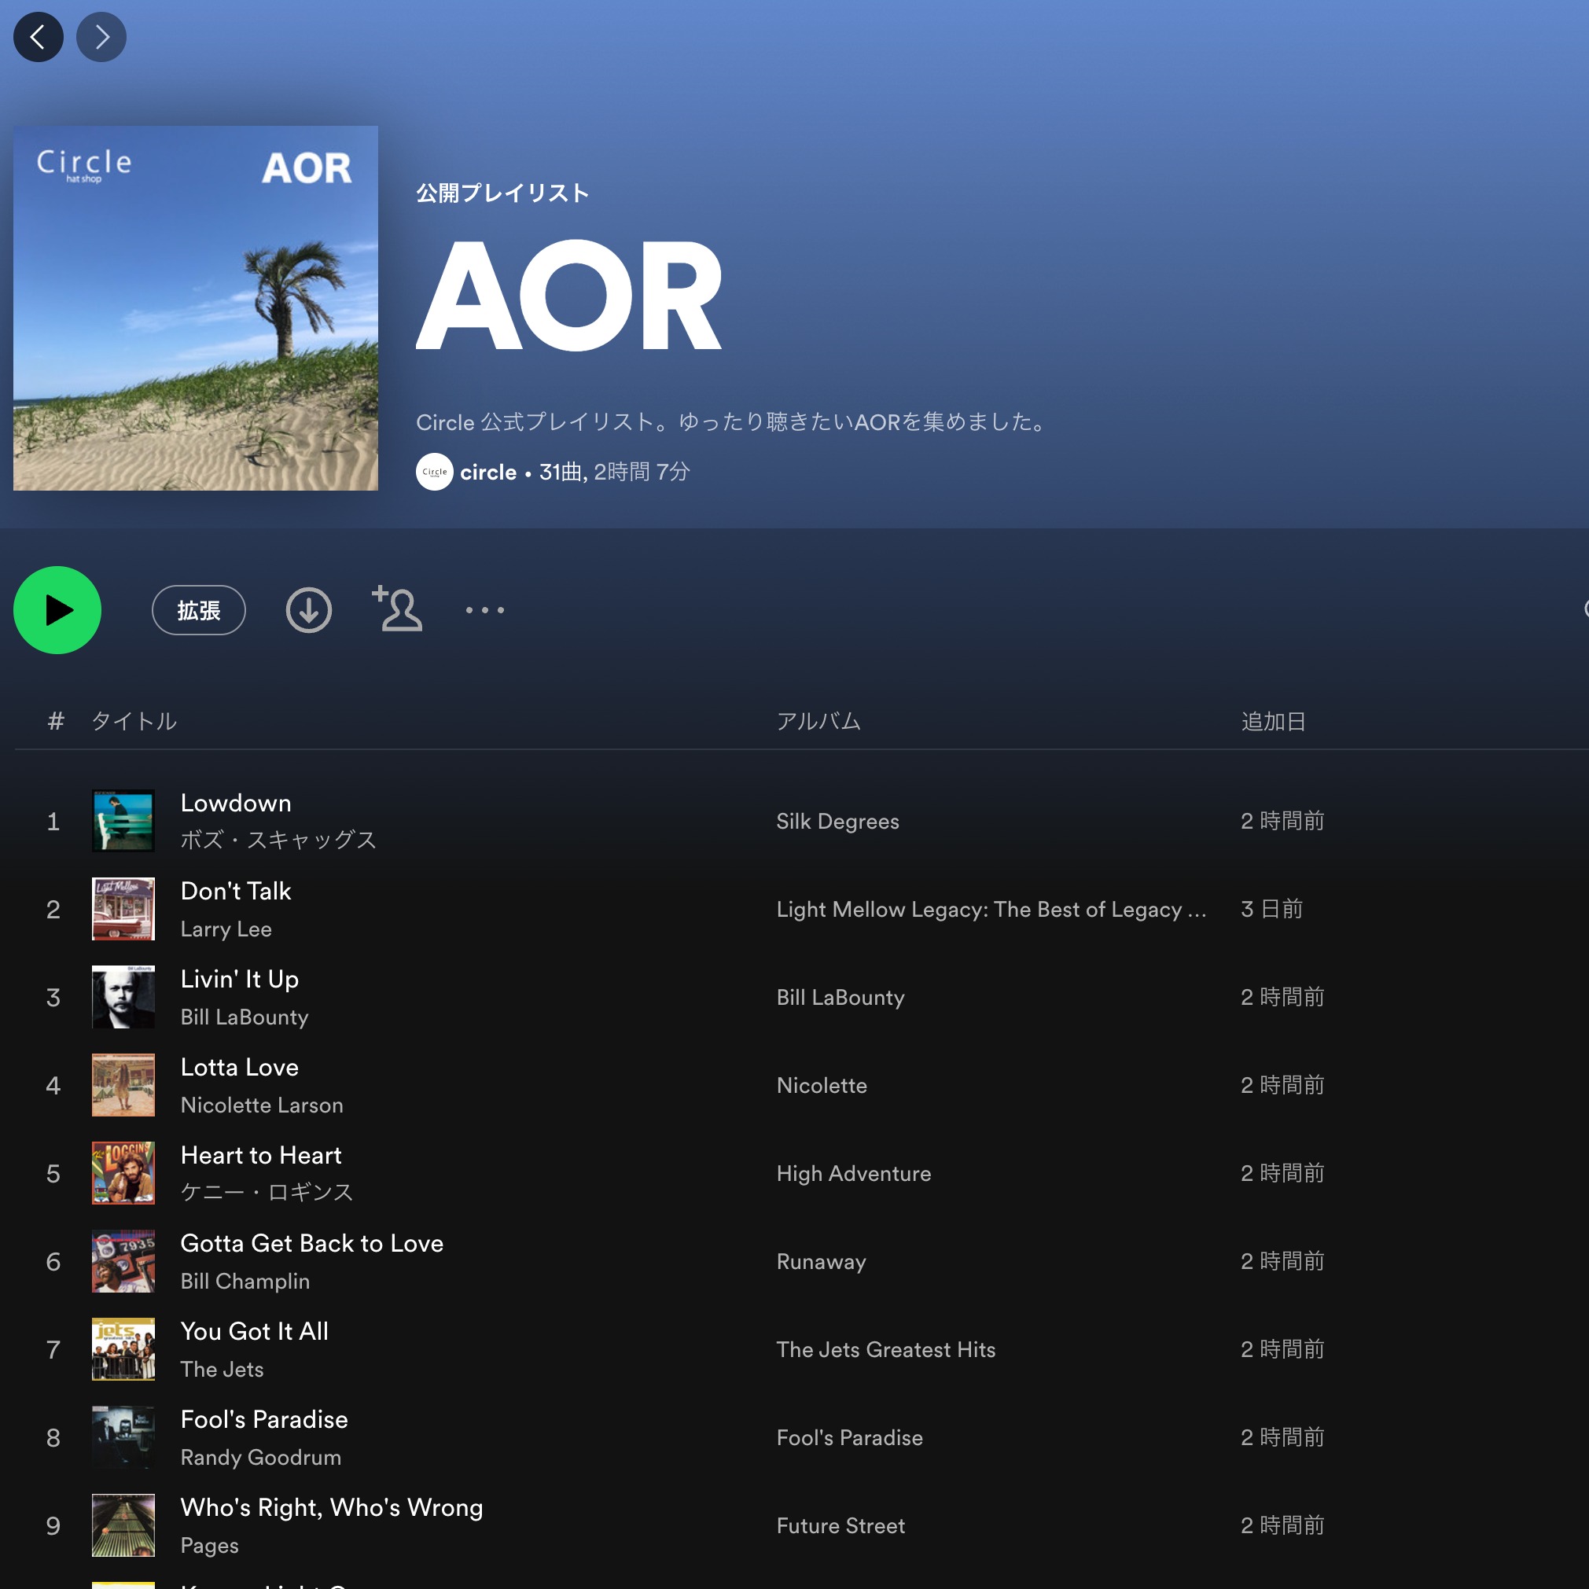Screen dimensions: 1589x1589
Task: Open the Future Street album link
Action: point(840,1525)
